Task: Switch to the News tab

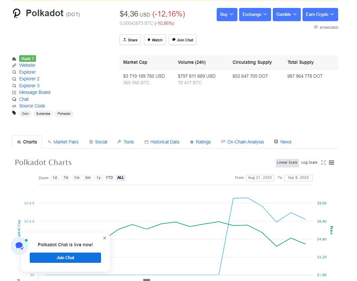Action: pos(283,142)
